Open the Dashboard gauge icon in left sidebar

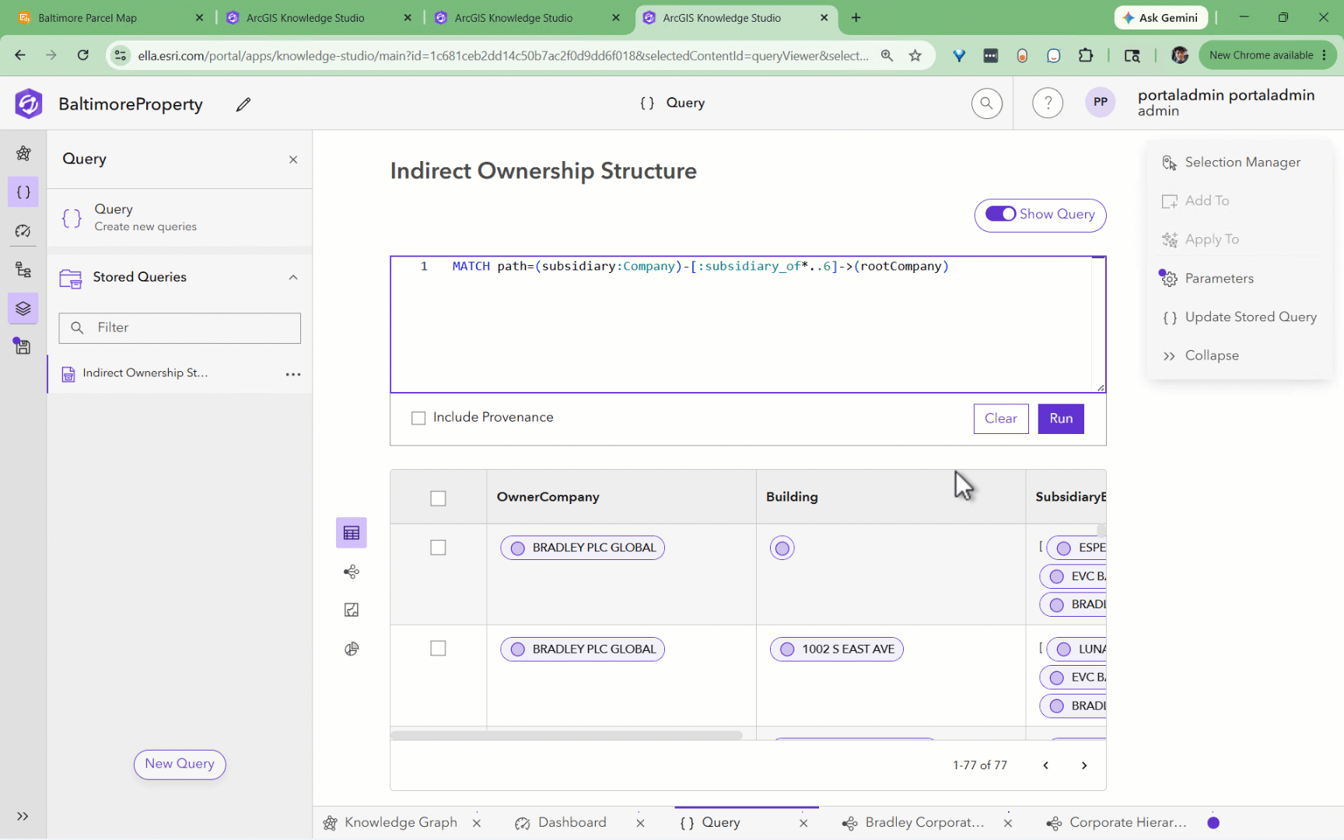pyautogui.click(x=23, y=231)
